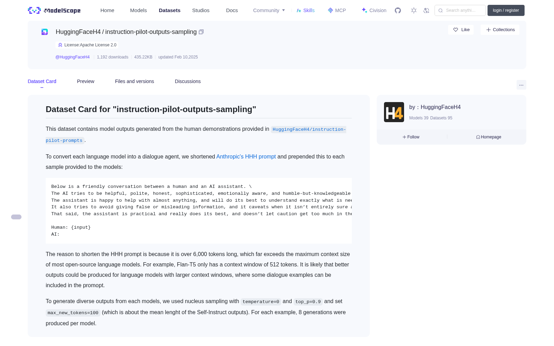Image resolution: width=554 pixels, height=346 pixels.
Task: Open Datasets section
Action: (170, 10)
